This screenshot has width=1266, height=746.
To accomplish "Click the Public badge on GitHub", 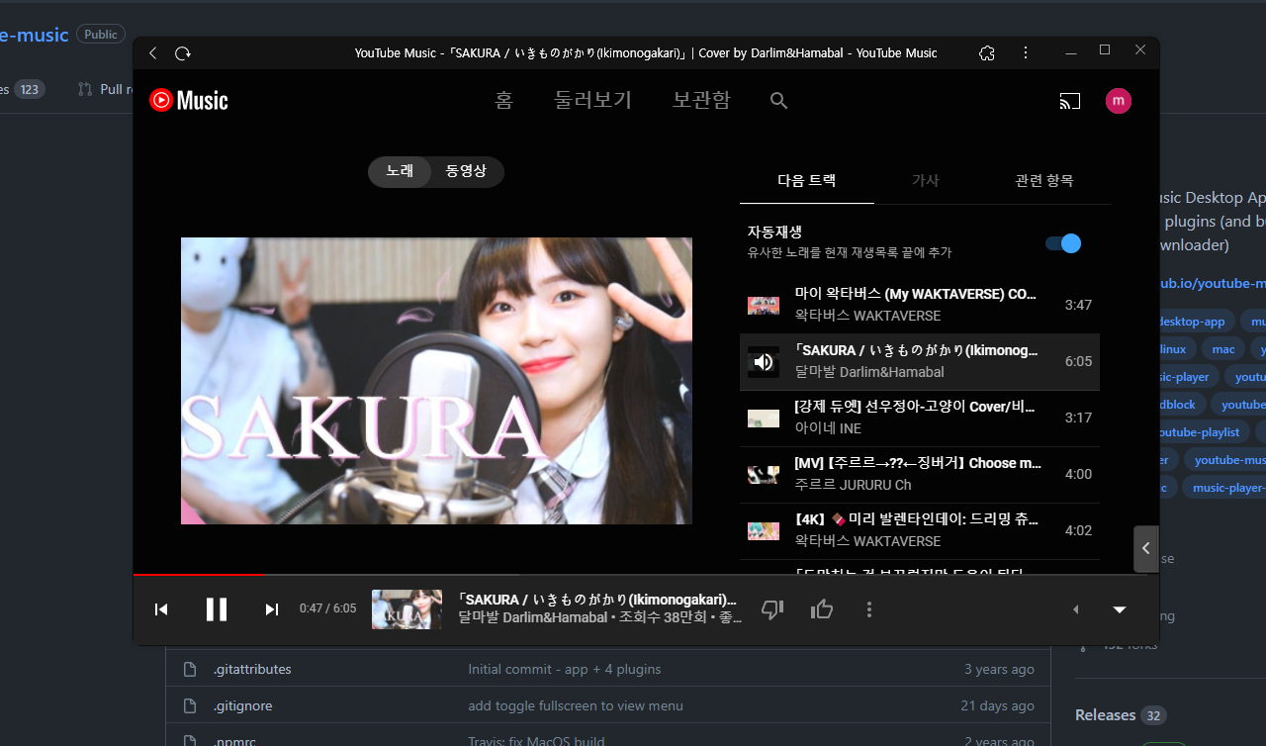I will click(x=101, y=35).
